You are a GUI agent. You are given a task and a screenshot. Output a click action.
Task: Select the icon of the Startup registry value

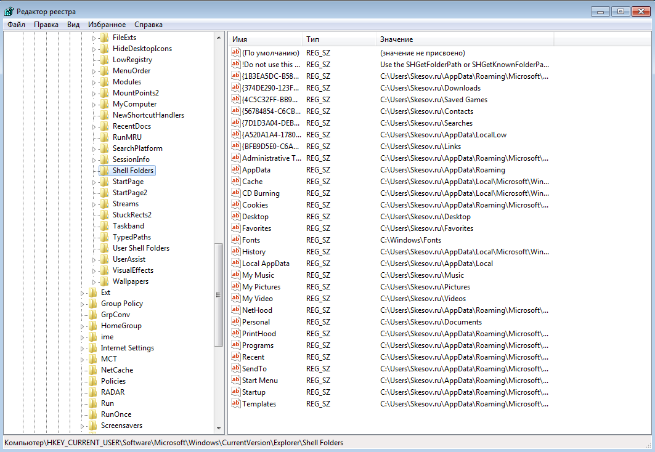[x=235, y=392]
